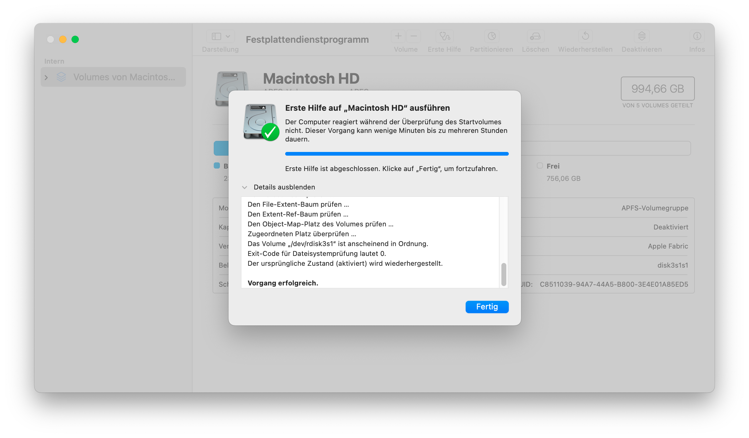Click the UUID value C8511039-94A7-44A5-B800-3E4E01A85ED5
The image size is (749, 438).
(x=614, y=284)
